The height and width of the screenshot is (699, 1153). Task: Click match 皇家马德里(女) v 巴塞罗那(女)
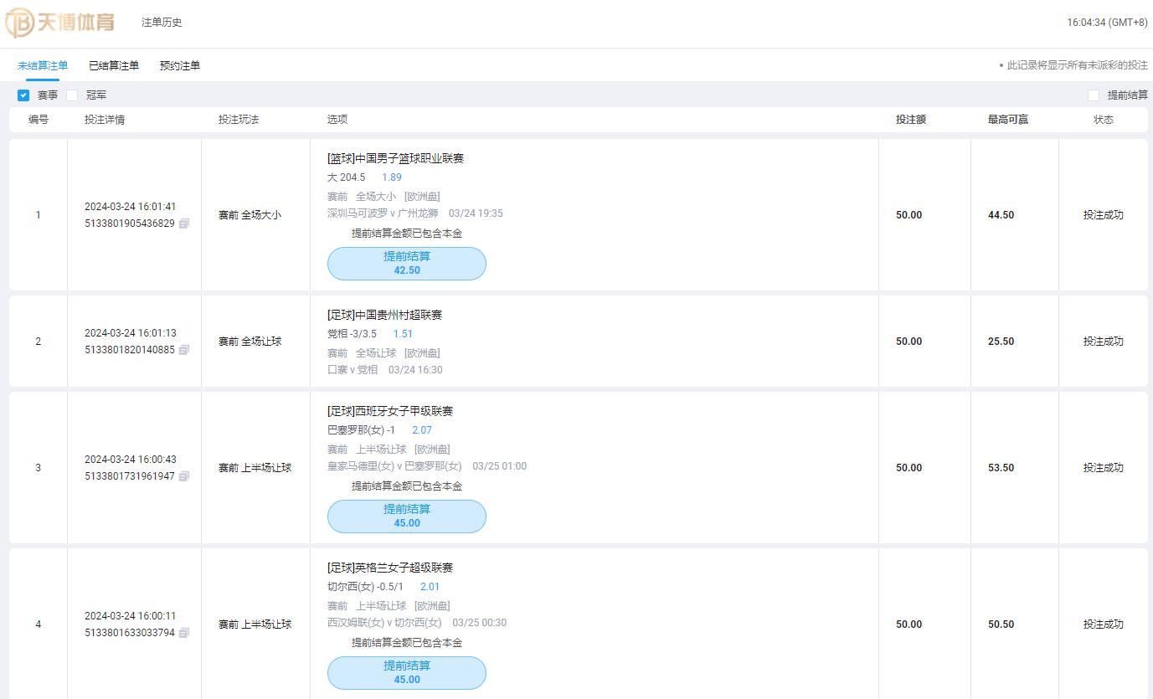pos(394,466)
